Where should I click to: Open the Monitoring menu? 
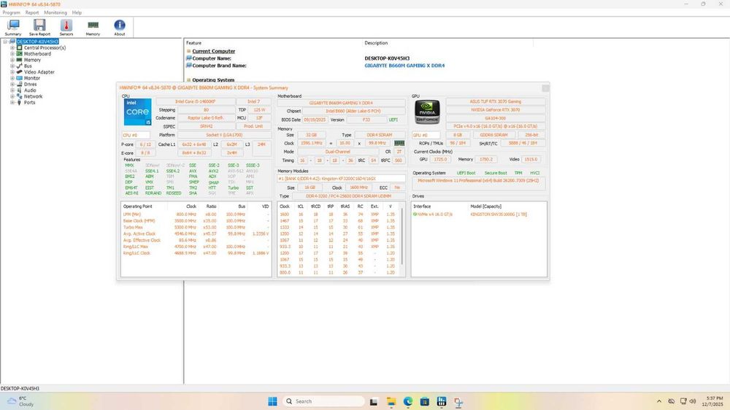[x=55, y=12]
